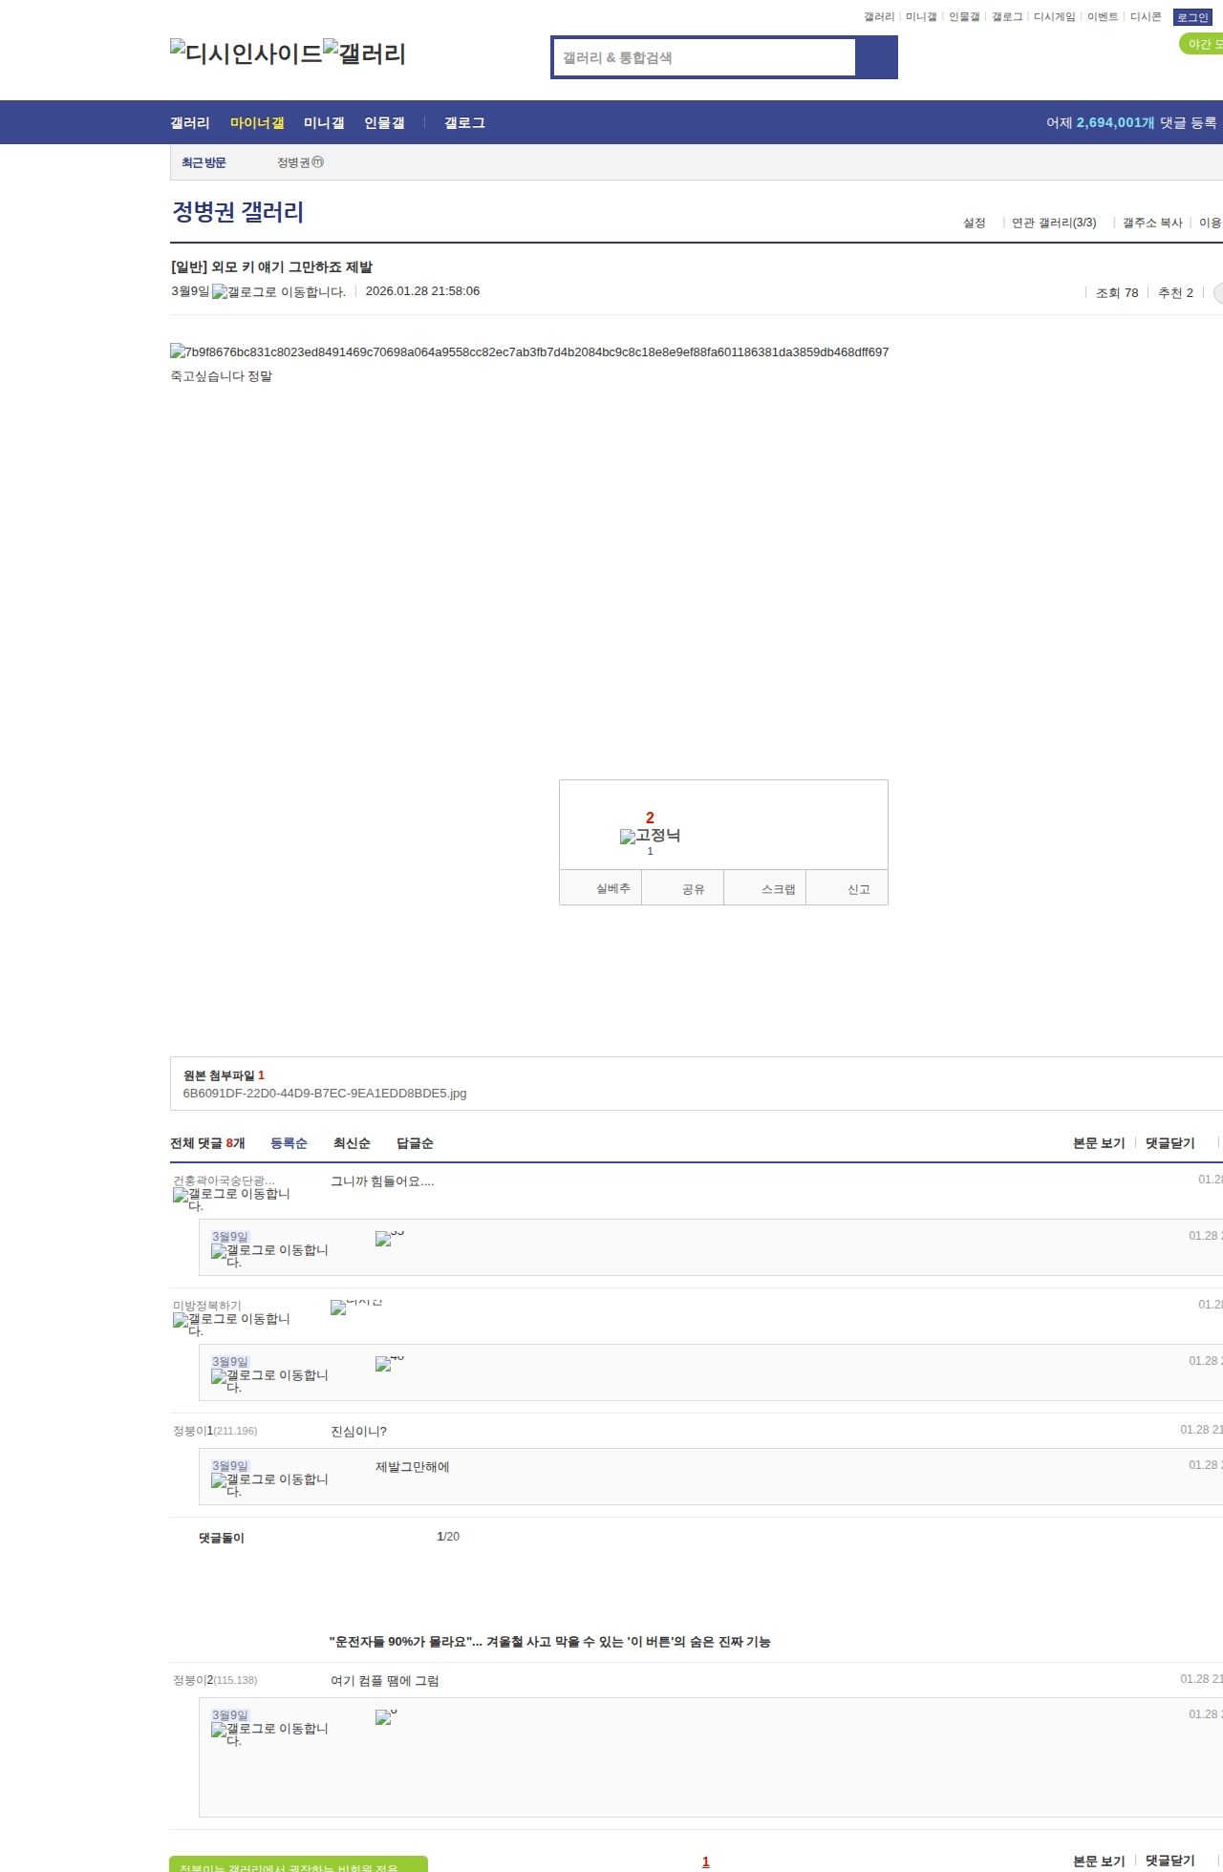Click the 최근 방문 label
The image size is (1223, 1872).
click(204, 163)
